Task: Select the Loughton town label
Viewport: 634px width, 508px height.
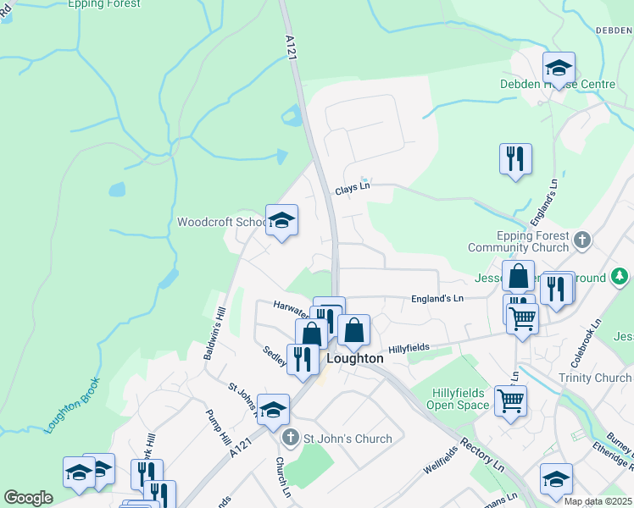Action: click(355, 359)
